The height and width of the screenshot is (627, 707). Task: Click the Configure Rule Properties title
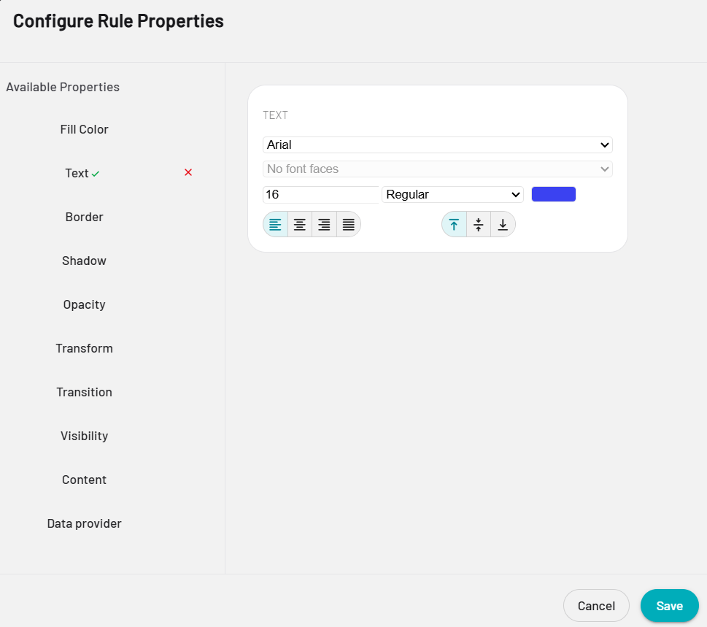(118, 21)
